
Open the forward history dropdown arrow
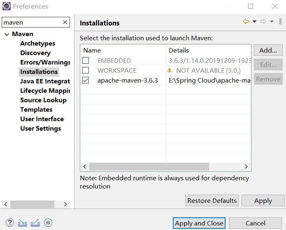pyautogui.click(x=272, y=21)
